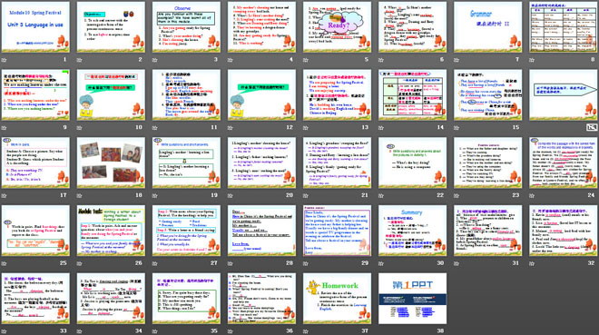Click the animation star icon under slide 7
Image resolution: width=599 pixels, height=335 pixels.
[x=457, y=60]
